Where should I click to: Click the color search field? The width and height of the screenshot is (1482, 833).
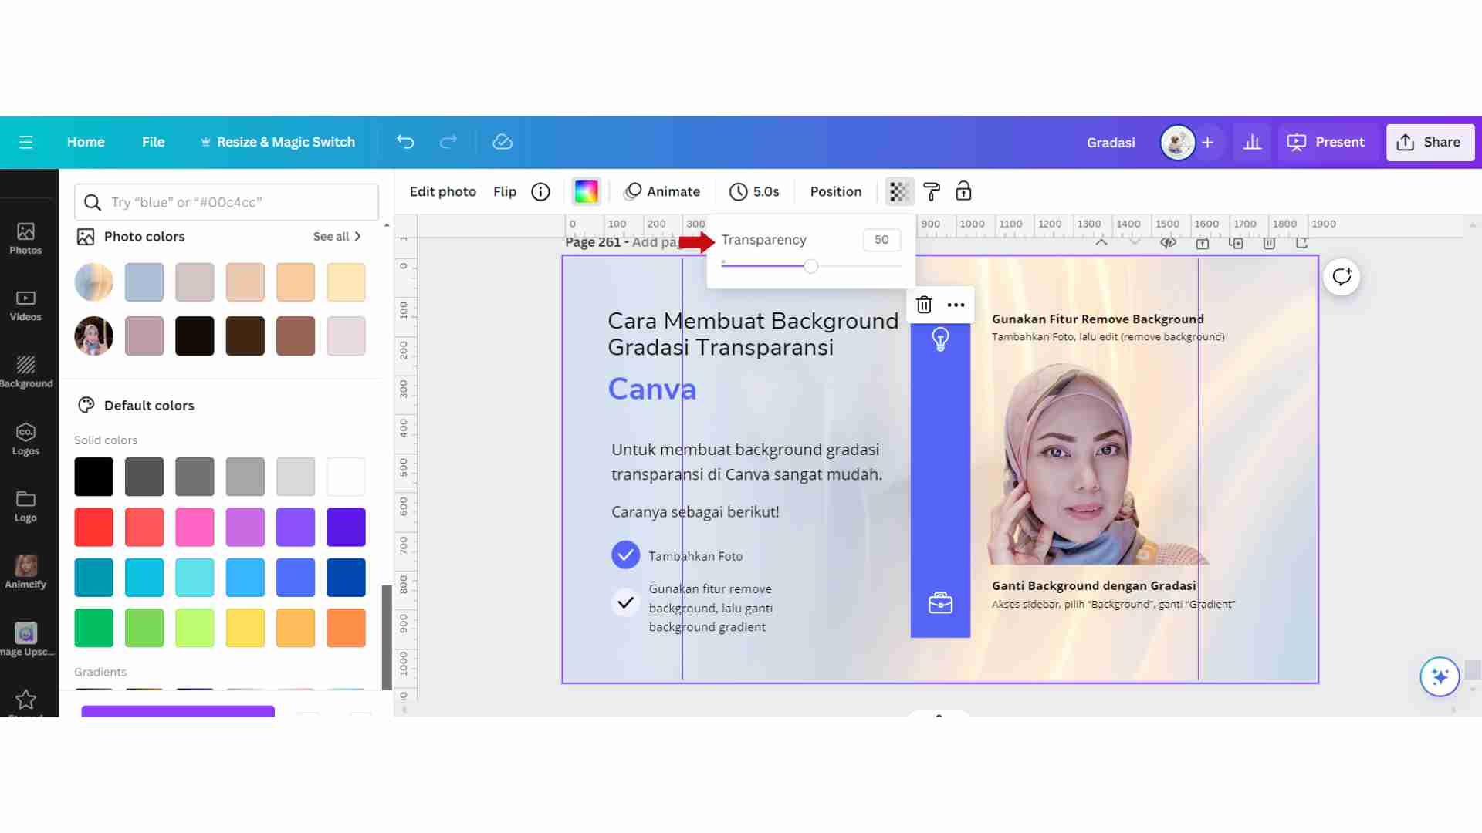click(226, 202)
